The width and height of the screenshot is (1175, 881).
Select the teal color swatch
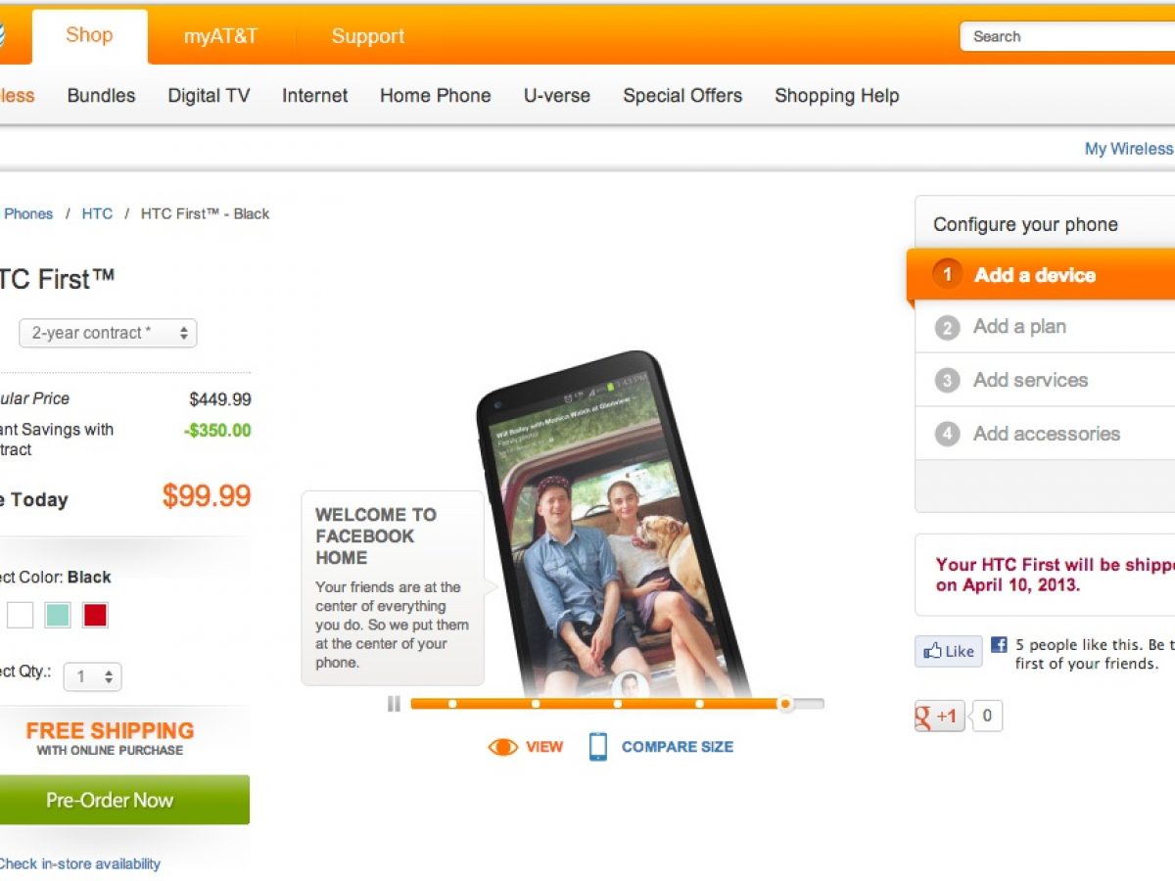[x=58, y=615]
